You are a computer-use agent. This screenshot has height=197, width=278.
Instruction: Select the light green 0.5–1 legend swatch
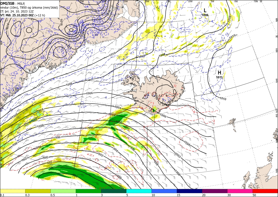(63, 191)
